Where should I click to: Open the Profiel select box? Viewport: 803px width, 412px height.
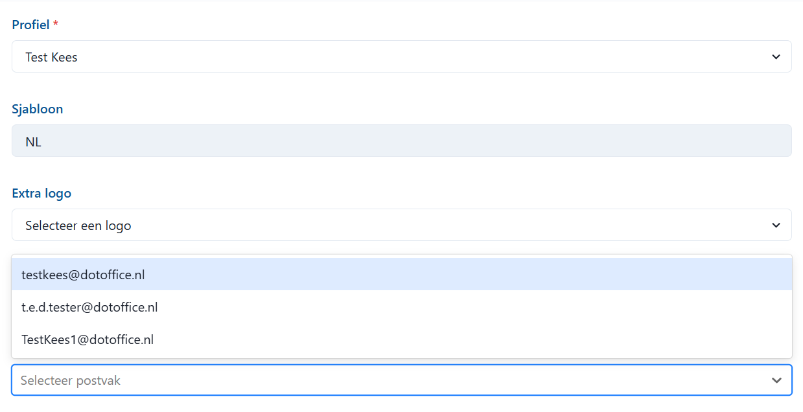tap(401, 57)
